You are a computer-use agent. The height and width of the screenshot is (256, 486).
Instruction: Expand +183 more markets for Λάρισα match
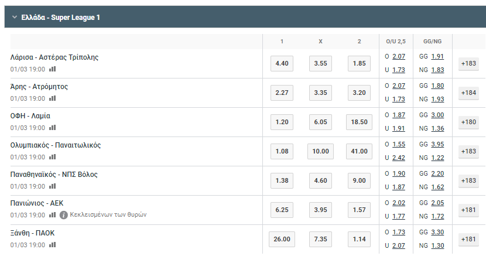tap(468, 63)
